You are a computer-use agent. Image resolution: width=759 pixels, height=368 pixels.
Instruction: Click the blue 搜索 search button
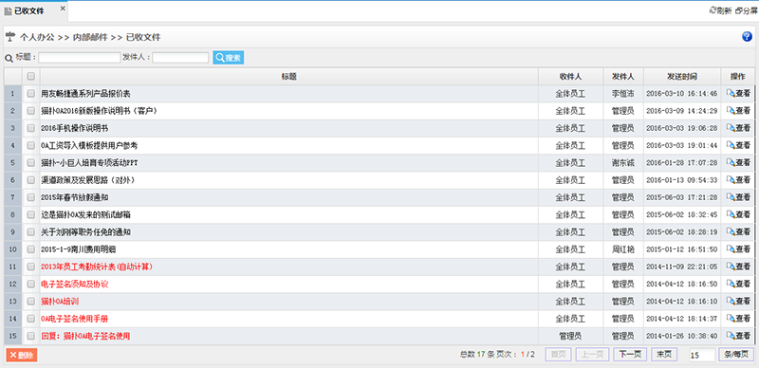click(x=229, y=58)
